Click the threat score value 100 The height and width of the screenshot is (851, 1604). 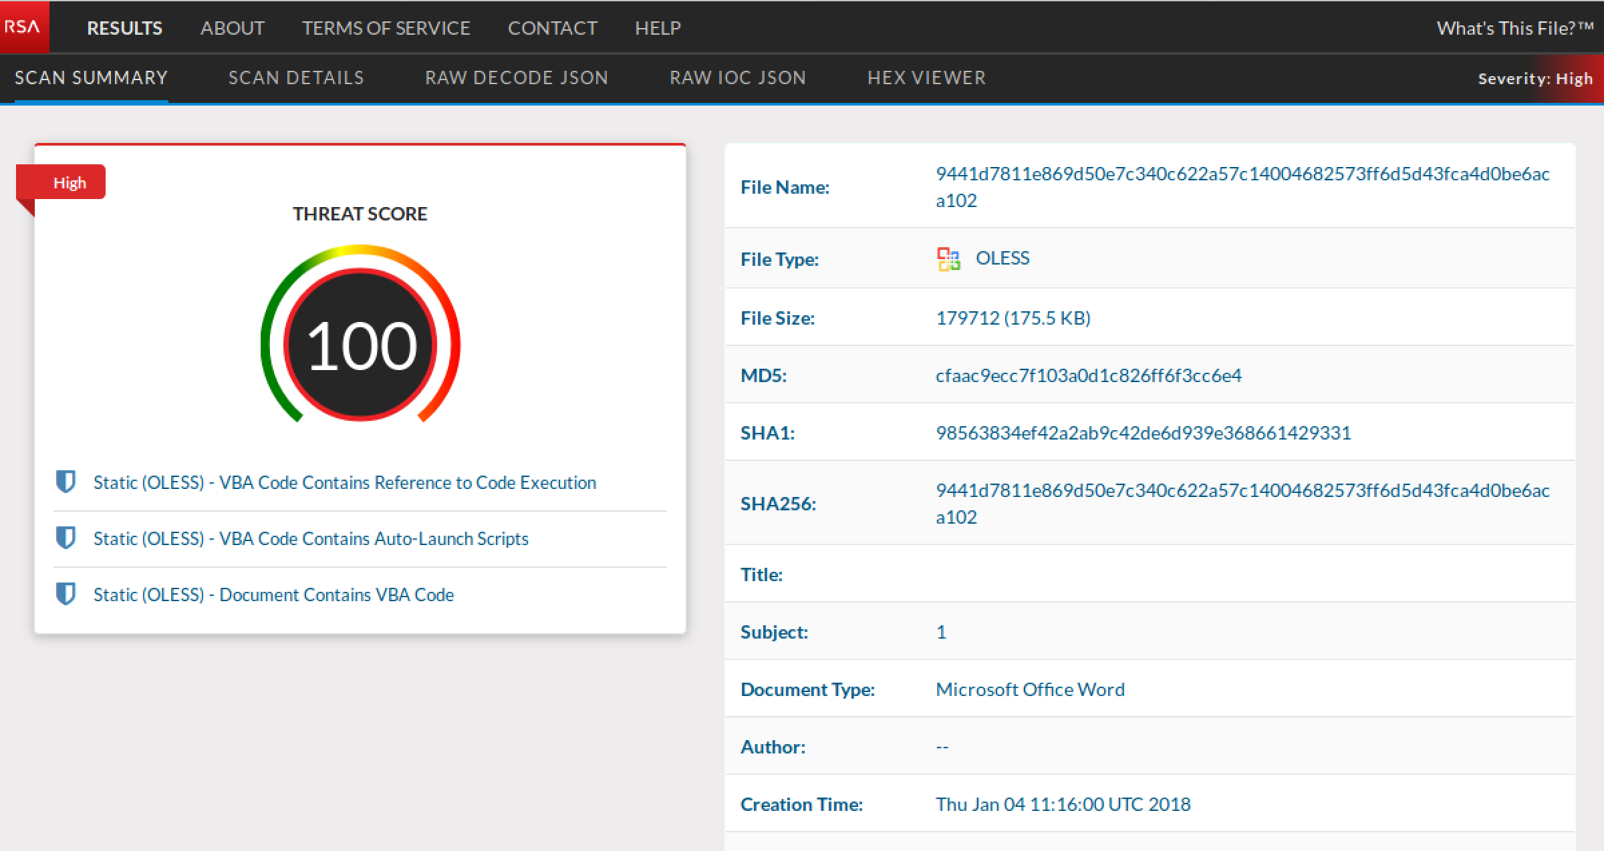click(360, 344)
